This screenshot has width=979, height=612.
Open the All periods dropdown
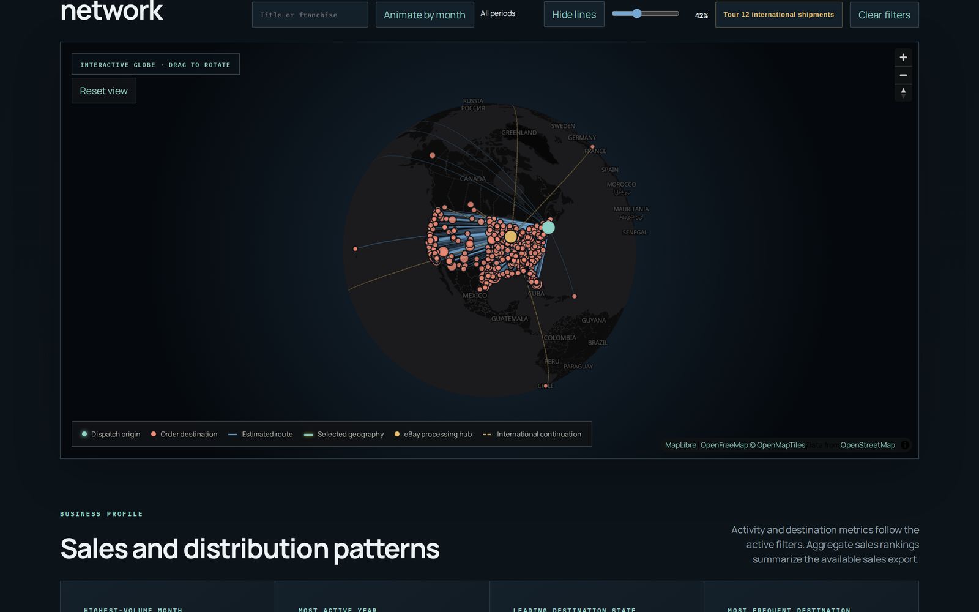click(x=498, y=13)
